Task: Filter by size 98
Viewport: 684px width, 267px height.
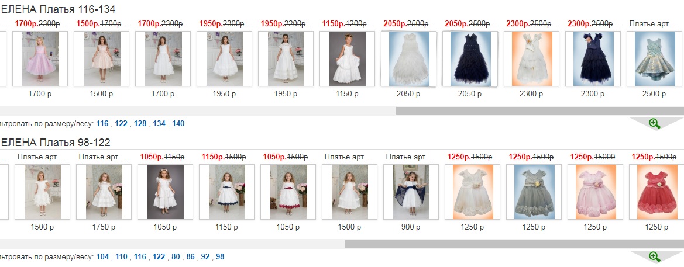Action: pos(220,257)
